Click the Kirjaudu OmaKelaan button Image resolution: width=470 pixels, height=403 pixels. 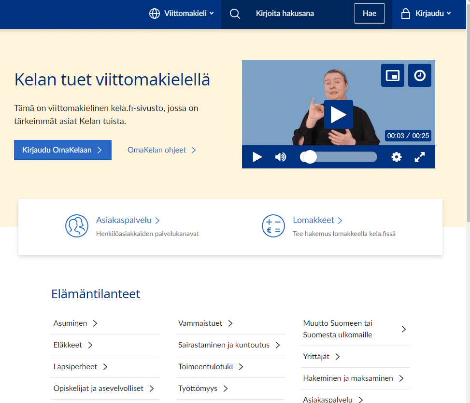coord(62,150)
